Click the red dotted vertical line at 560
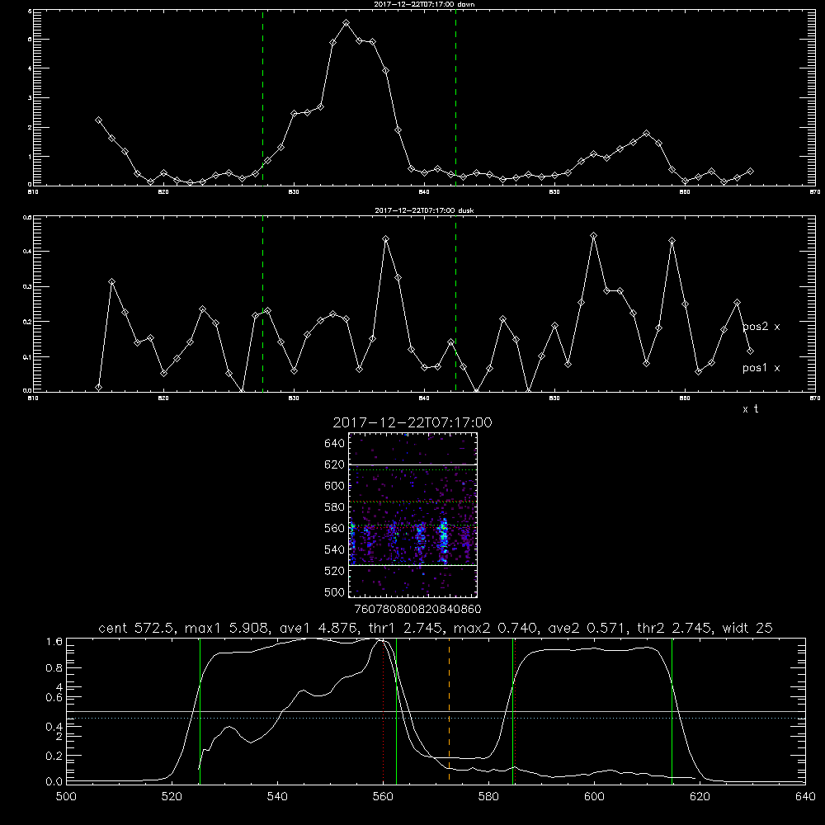 (383, 709)
